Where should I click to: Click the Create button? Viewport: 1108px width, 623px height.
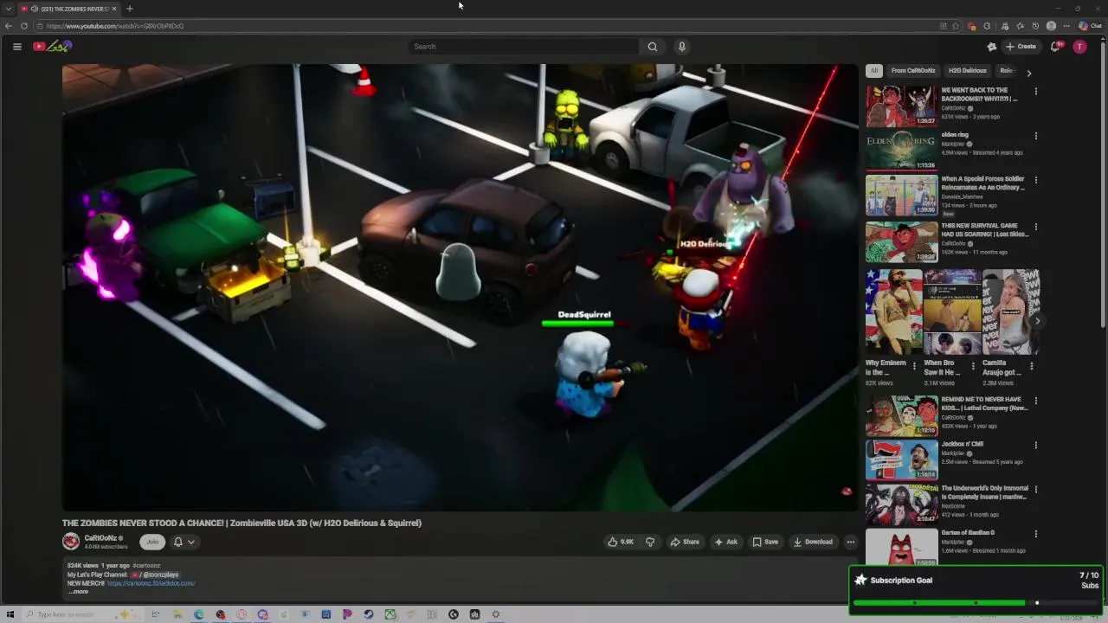point(1021,47)
